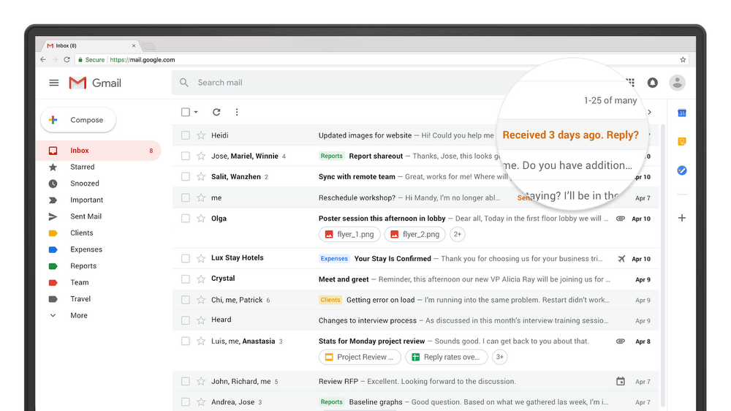
Task: Check the box for Olga's email
Action: click(186, 218)
